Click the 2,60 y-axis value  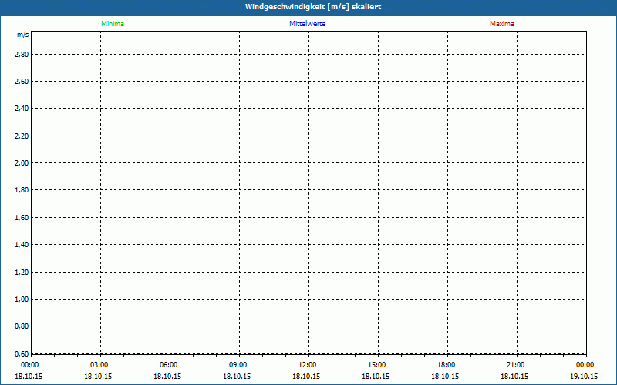[x=22, y=82]
